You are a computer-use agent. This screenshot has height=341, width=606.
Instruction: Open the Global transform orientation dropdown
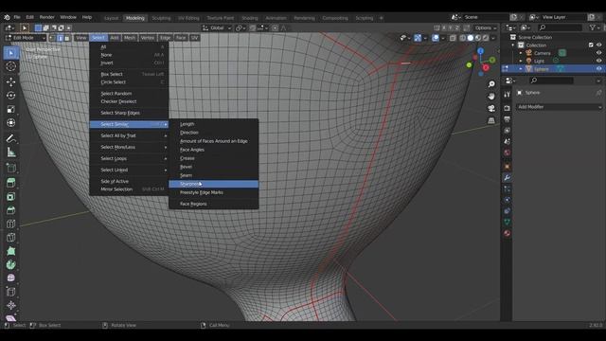click(x=217, y=27)
